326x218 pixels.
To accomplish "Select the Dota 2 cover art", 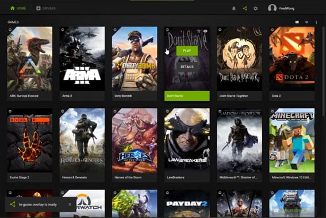I will 292,59.
